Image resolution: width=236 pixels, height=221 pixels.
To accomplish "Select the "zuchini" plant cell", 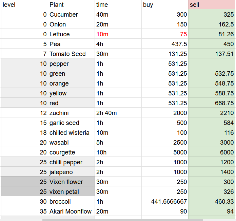I will [71, 113].
